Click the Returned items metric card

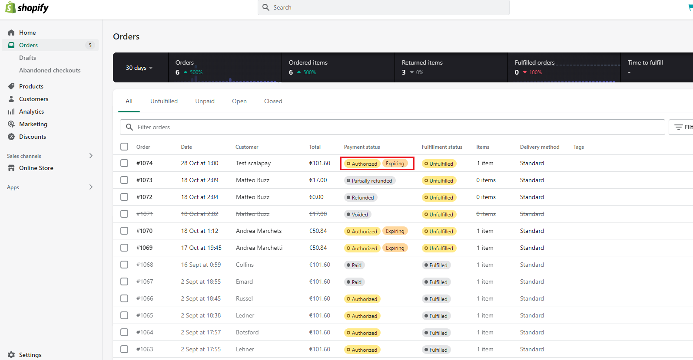(451, 68)
